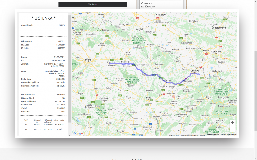Zoom out on the map
Screen dimensions: 257x160
click(x=232, y=129)
